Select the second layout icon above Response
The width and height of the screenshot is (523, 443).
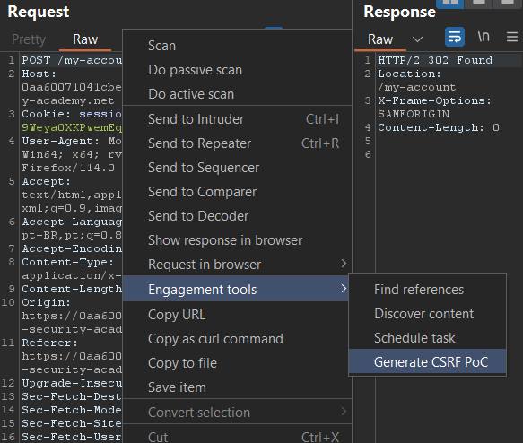479,3
